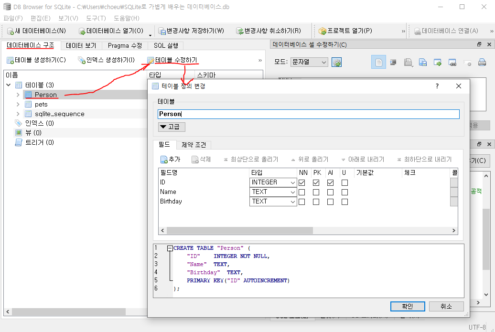The height and width of the screenshot is (332, 495).
Task: Confirm changes with the 확인 button
Action: 407,306
